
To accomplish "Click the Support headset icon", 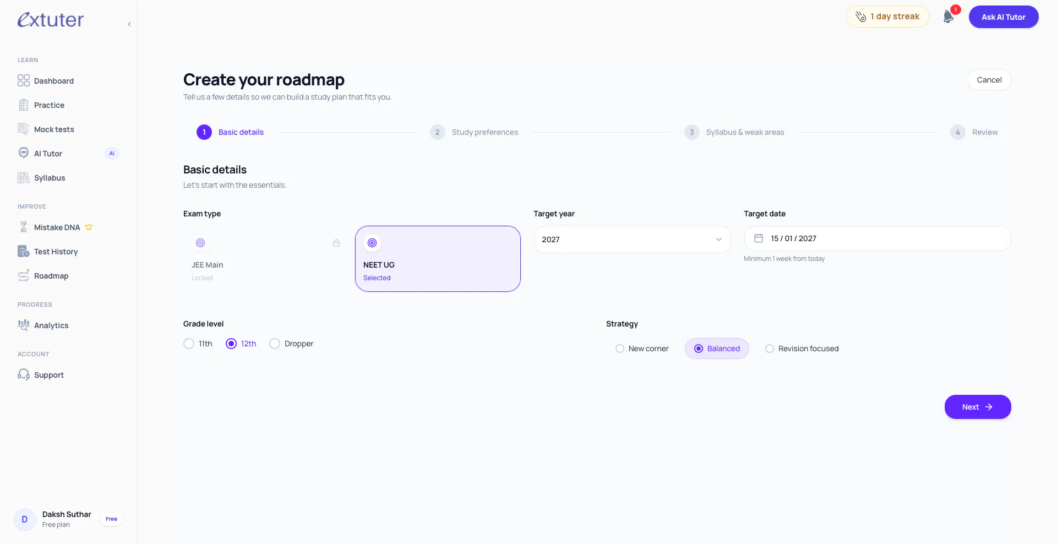I will coord(24,375).
